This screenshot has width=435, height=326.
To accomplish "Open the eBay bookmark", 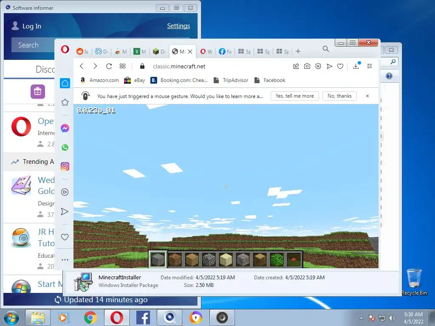I will point(135,80).
